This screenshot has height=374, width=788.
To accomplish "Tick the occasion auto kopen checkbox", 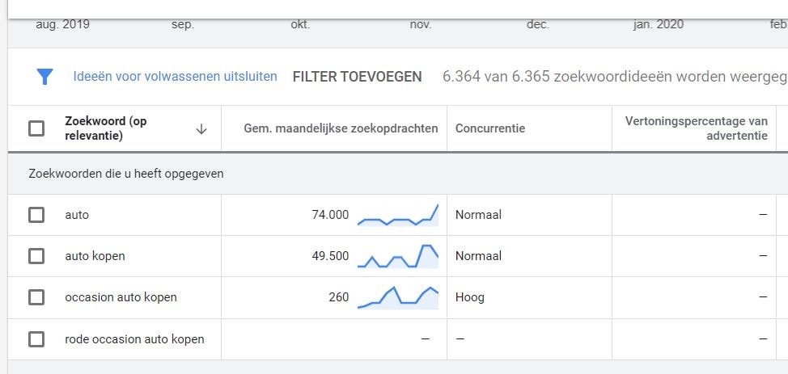I will tap(36, 297).
